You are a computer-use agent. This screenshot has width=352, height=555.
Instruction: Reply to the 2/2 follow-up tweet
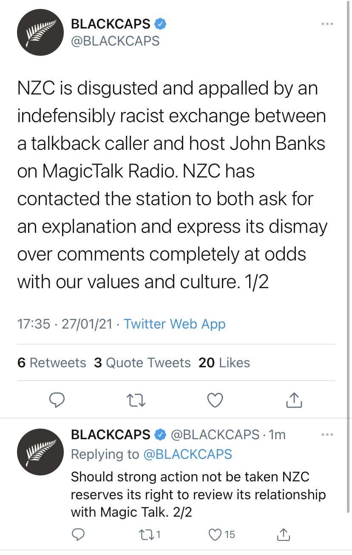click(x=78, y=534)
